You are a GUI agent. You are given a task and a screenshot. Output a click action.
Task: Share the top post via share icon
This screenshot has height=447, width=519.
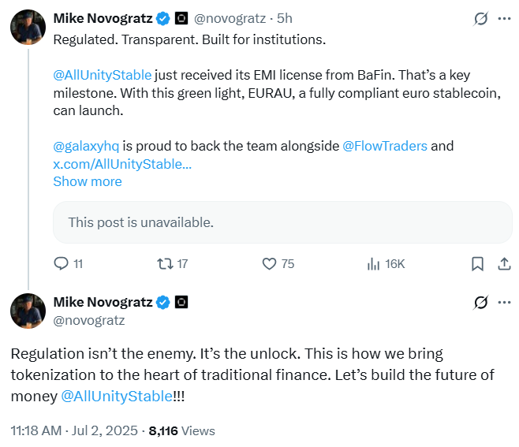pos(504,263)
